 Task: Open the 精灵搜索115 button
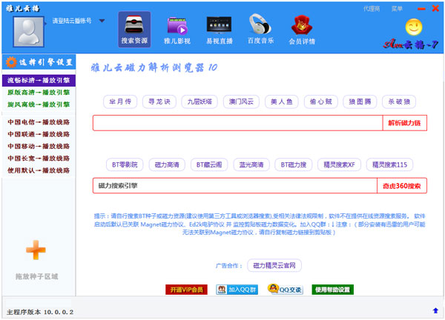(x=389, y=164)
